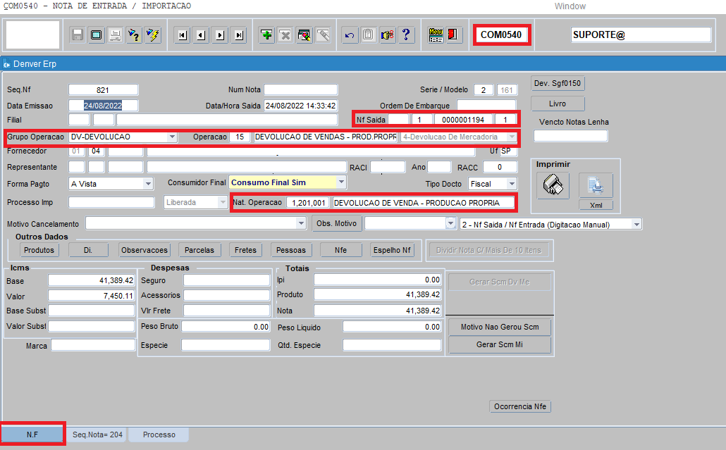The height and width of the screenshot is (450, 726).
Task: Go to the previous record
Action: [202, 35]
